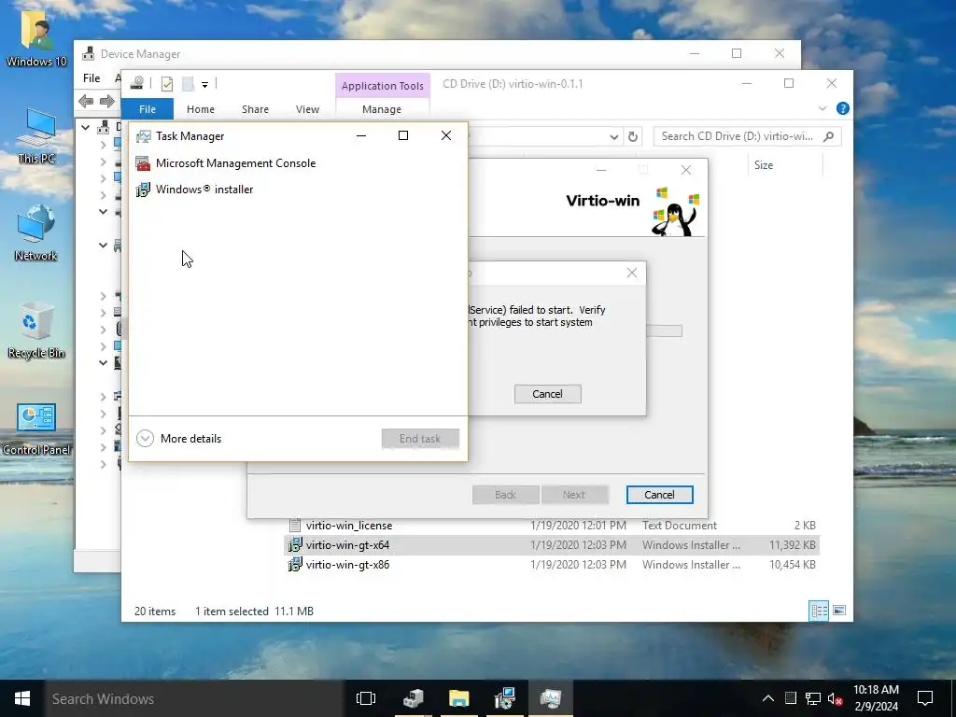Open the Share ribbon tab

[255, 109]
